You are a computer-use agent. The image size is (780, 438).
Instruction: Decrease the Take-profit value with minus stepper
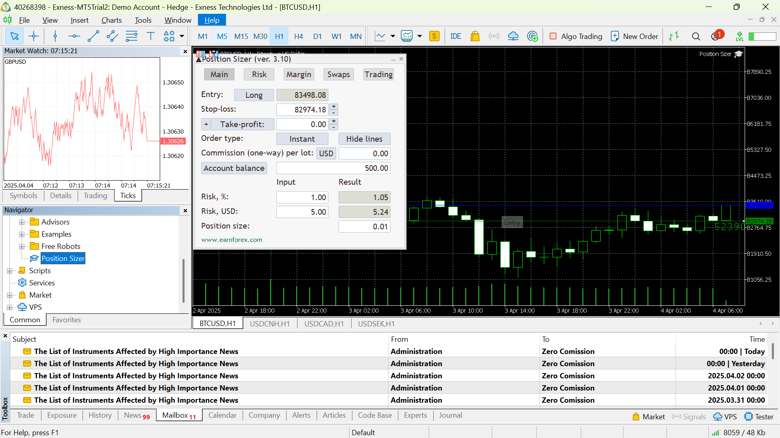pyautogui.click(x=334, y=127)
